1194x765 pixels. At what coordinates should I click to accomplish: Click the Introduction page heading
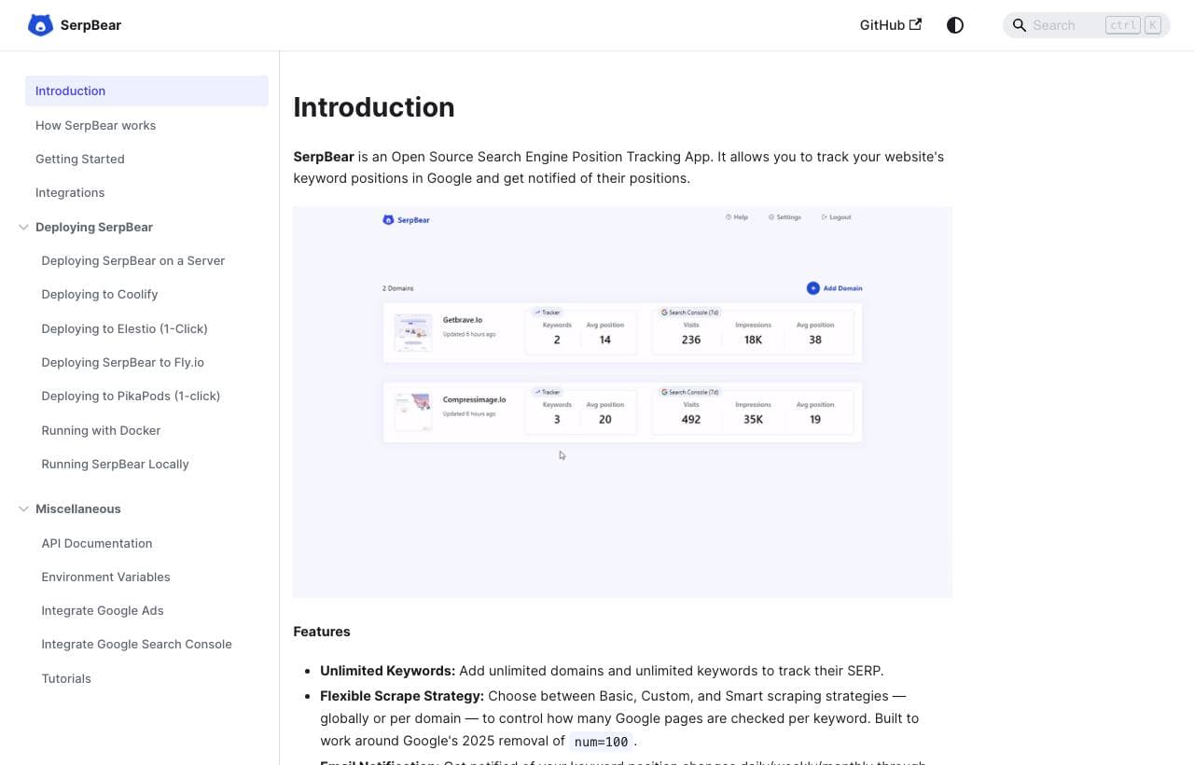click(374, 107)
